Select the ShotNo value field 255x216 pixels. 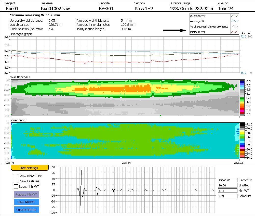pos(227,185)
